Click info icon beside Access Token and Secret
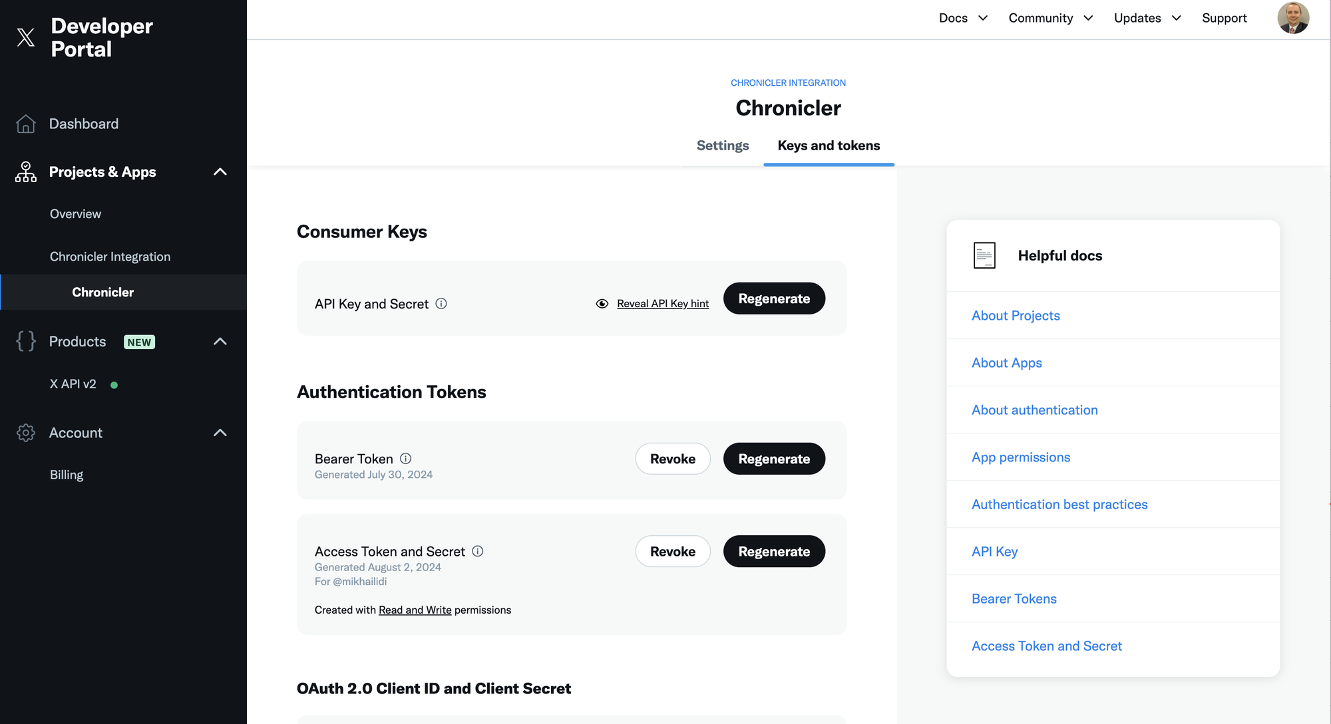The width and height of the screenshot is (1331, 724). coord(477,551)
